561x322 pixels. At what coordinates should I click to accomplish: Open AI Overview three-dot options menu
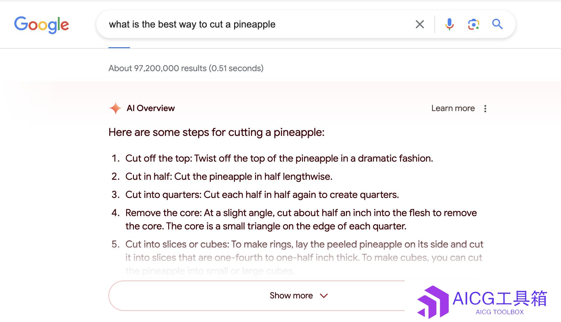coord(485,109)
